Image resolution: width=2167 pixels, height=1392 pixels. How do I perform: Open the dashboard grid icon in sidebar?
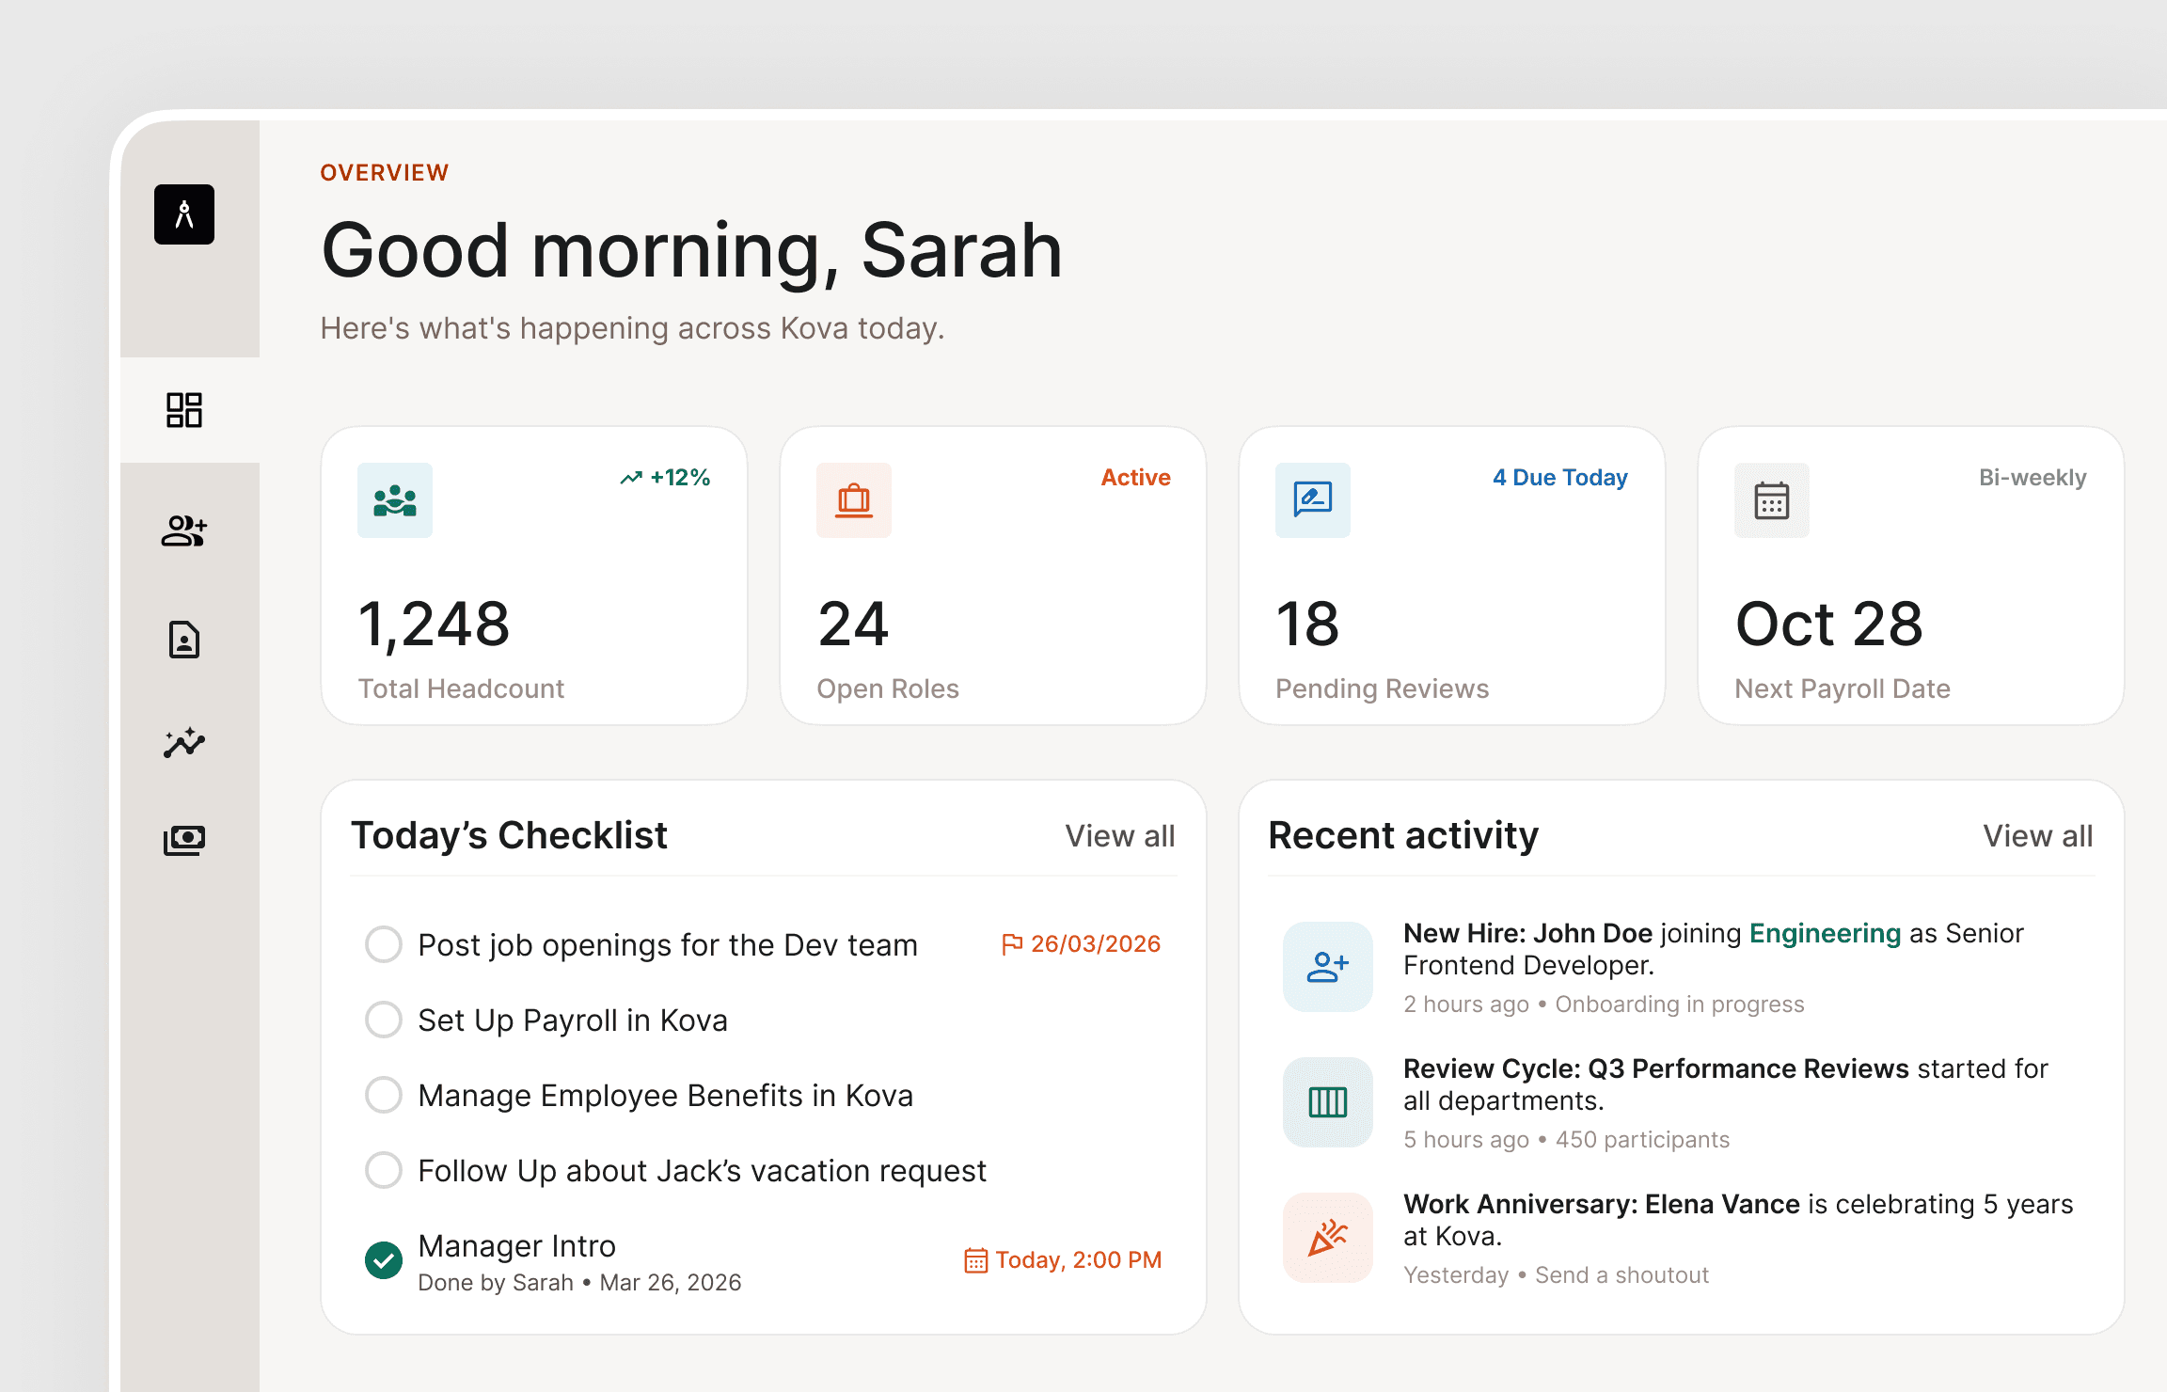coord(184,410)
